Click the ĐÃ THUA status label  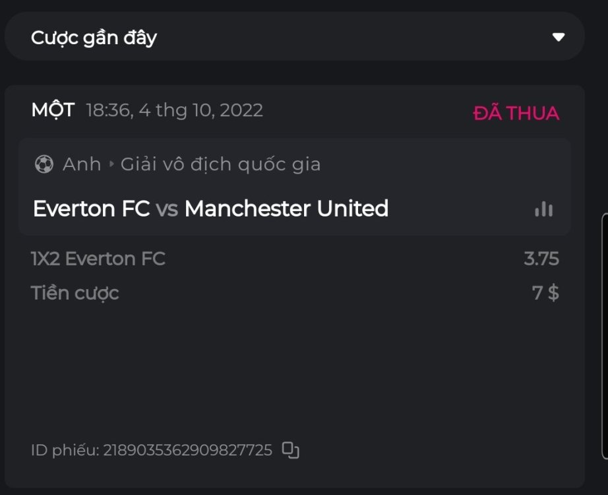coord(516,114)
